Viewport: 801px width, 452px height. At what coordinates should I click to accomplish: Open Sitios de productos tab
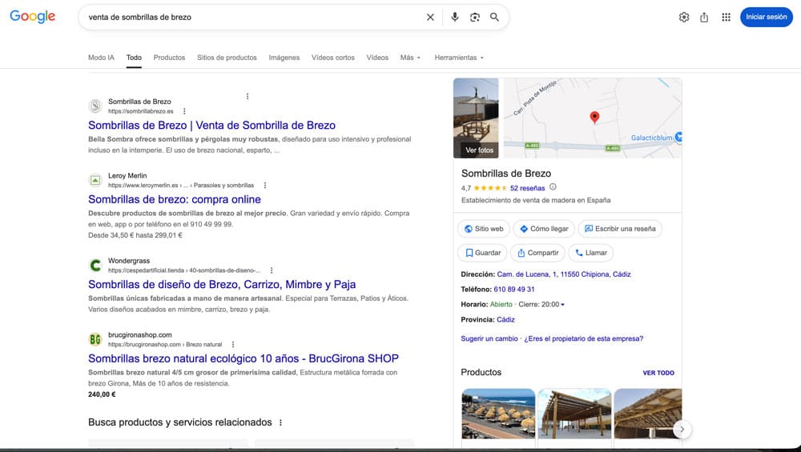[227, 58]
